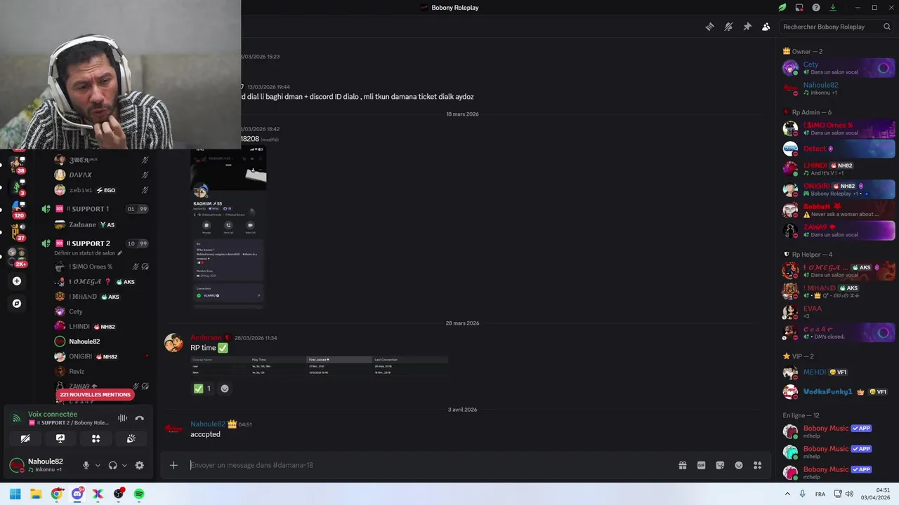Toggle the checkmark reaction on Anderson's message

pos(202,389)
